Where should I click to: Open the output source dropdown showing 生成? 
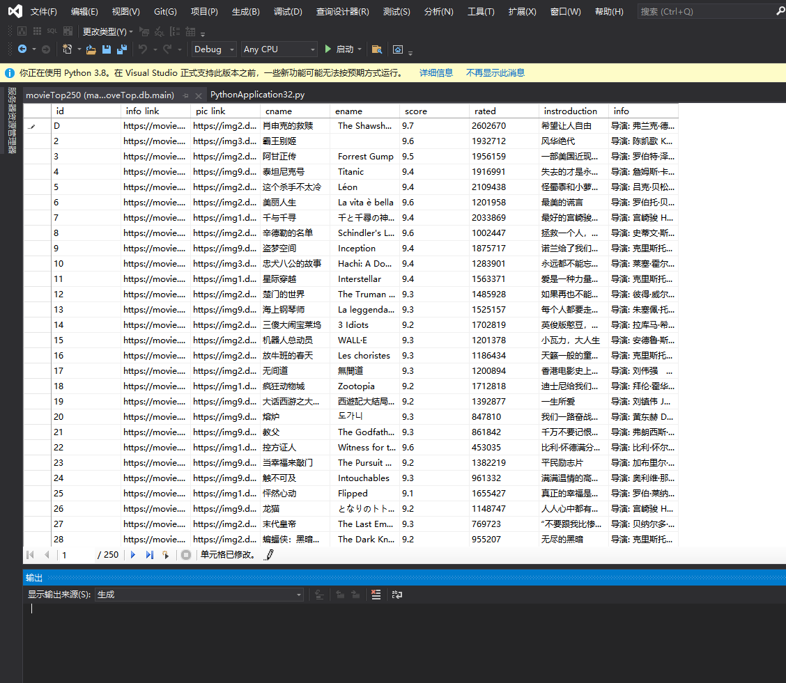[x=199, y=595]
